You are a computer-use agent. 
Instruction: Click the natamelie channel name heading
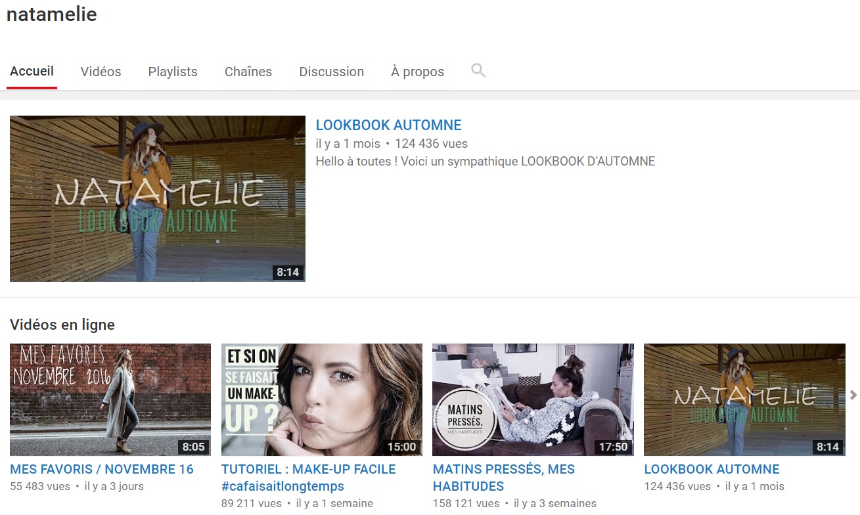tap(52, 14)
